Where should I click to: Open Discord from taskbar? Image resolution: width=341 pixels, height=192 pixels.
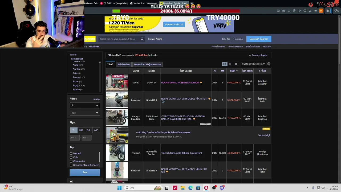coord(222,188)
